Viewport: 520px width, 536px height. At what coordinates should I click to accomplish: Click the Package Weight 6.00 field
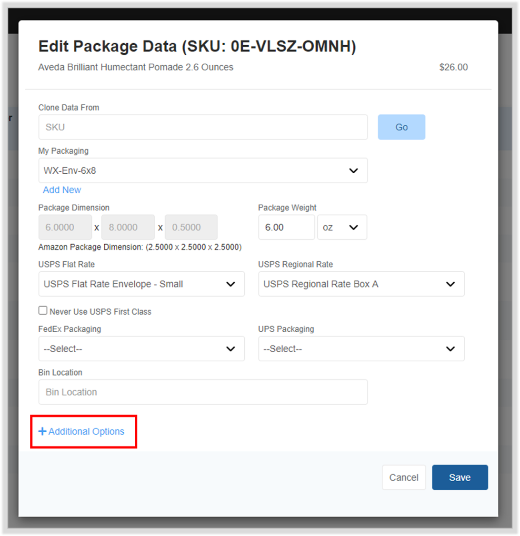coord(287,228)
